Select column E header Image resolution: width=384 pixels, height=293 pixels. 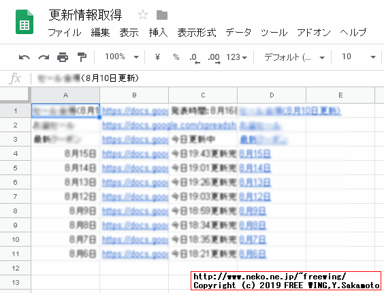point(340,95)
